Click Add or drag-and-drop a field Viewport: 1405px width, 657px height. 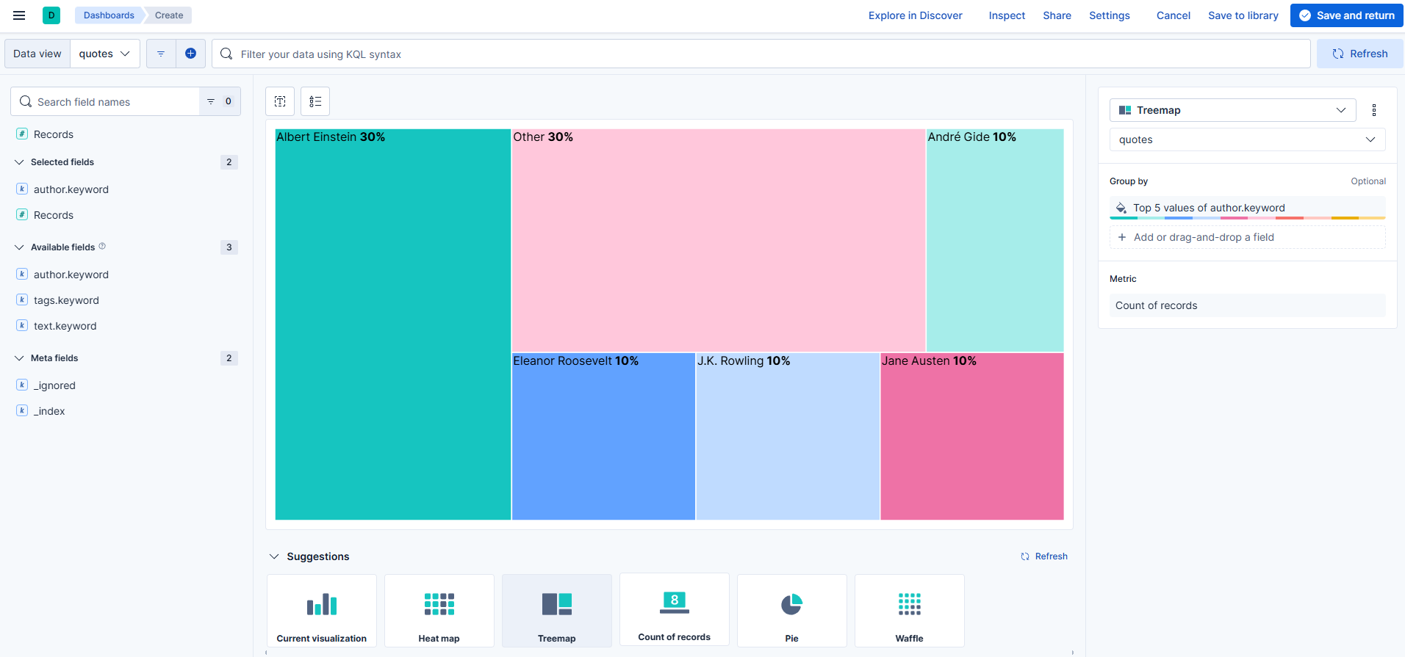point(1247,237)
